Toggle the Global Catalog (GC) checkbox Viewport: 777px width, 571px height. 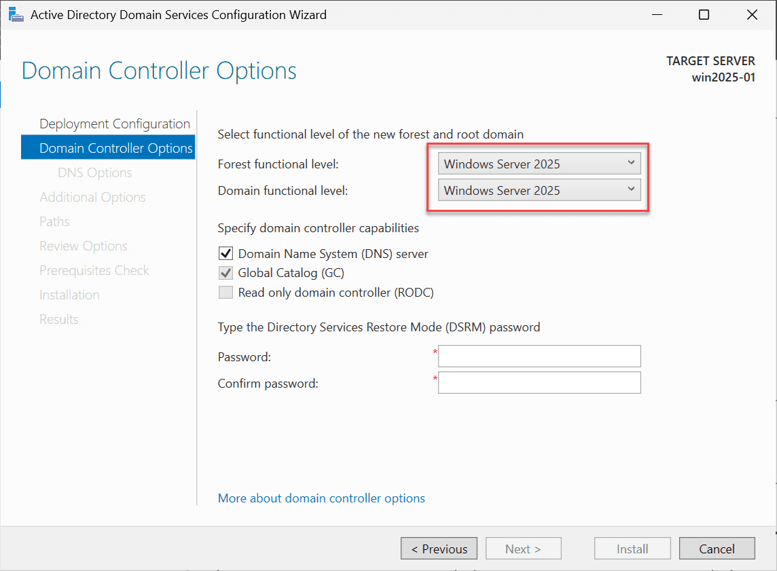coord(225,274)
